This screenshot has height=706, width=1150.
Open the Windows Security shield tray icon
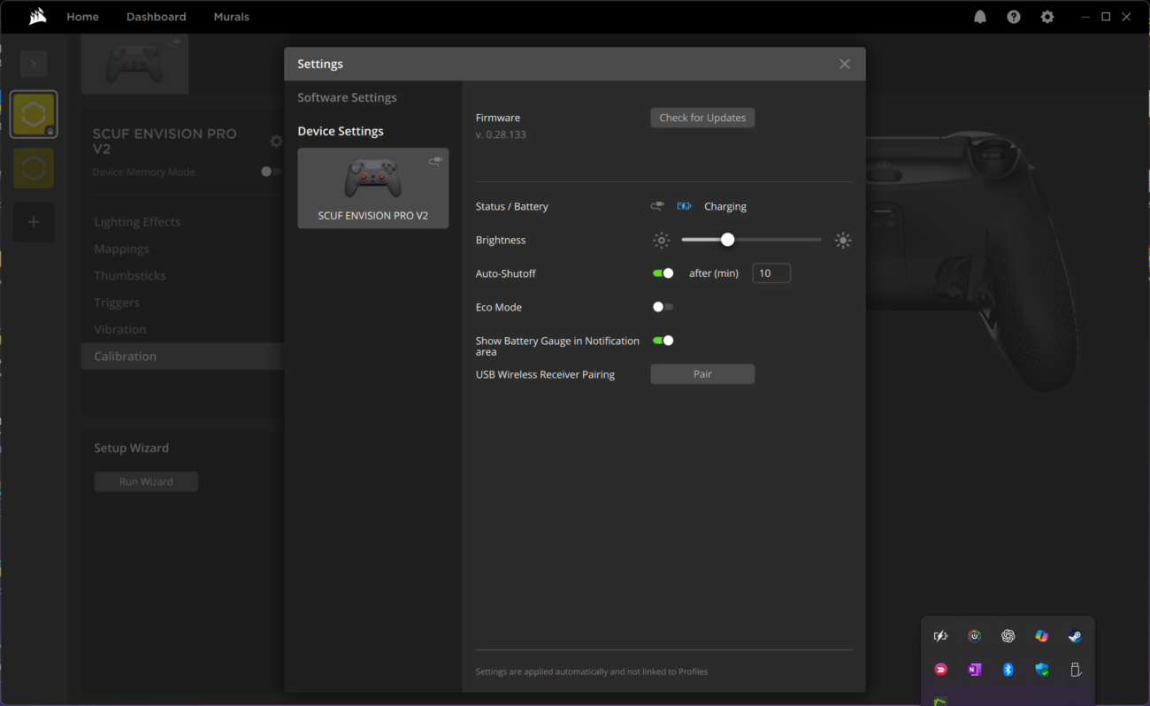coord(1042,670)
